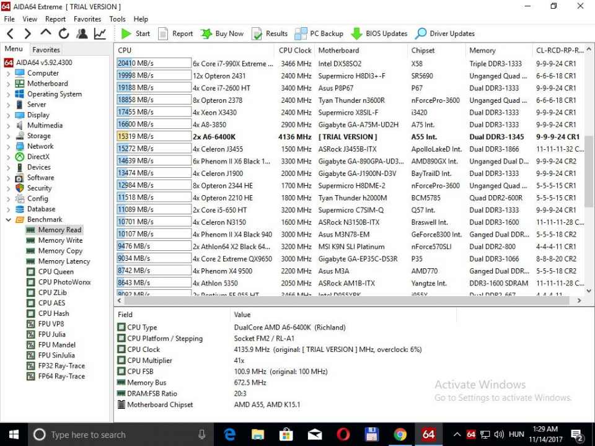Screen dimensions: 595x446
Task: Select the CPU Queen benchmark
Action: coord(56,271)
